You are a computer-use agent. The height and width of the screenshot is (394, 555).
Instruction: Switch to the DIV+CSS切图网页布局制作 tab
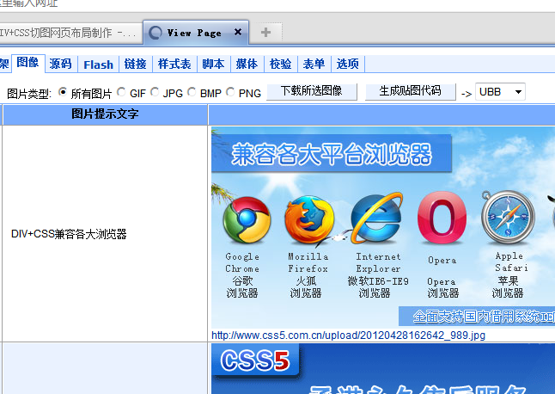click(x=70, y=34)
